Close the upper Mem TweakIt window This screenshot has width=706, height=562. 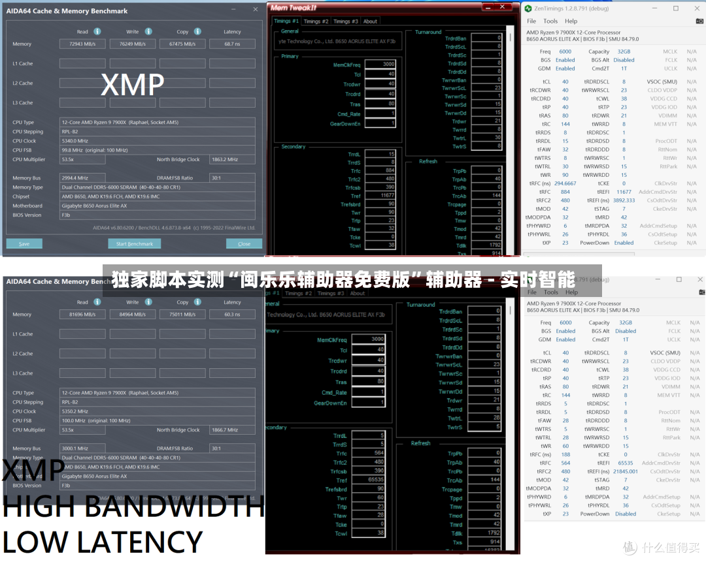(503, 7)
